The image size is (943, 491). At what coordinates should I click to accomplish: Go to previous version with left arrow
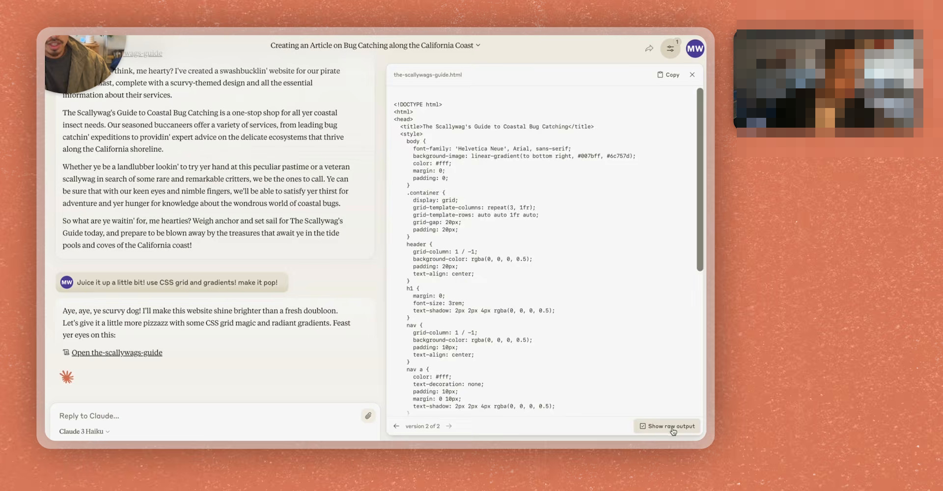point(396,426)
